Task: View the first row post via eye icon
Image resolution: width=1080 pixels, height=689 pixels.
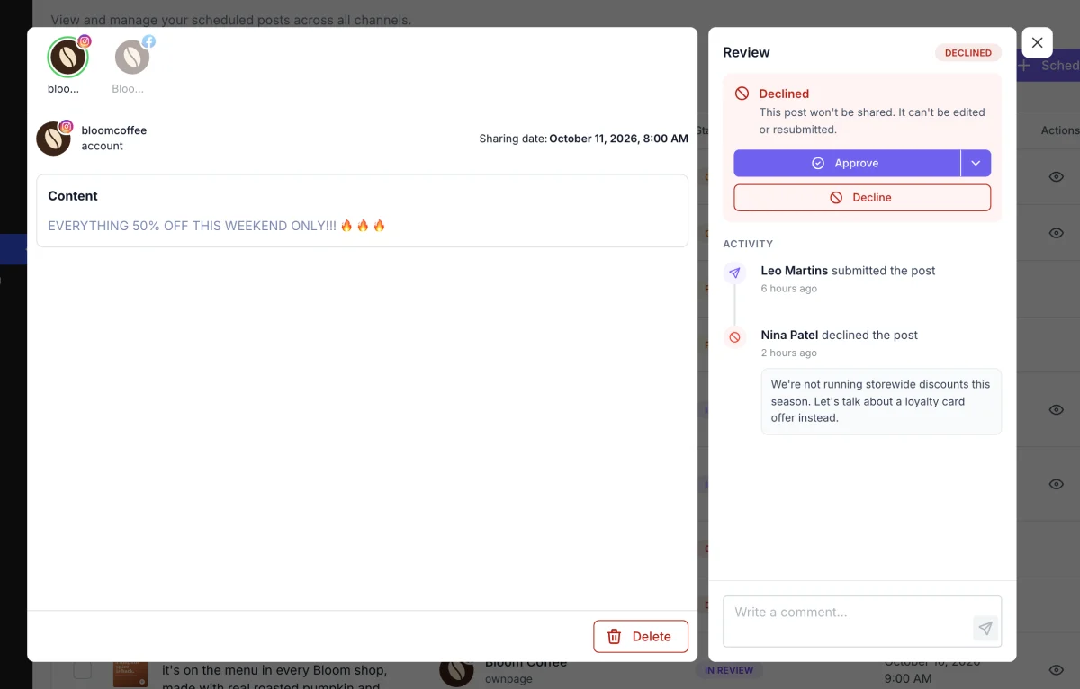Action: (1057, 177)
